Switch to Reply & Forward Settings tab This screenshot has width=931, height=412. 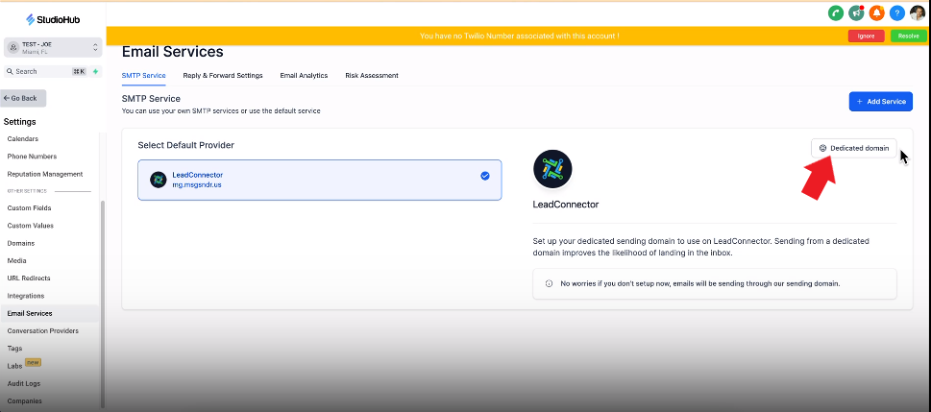[x=223, y=76]
